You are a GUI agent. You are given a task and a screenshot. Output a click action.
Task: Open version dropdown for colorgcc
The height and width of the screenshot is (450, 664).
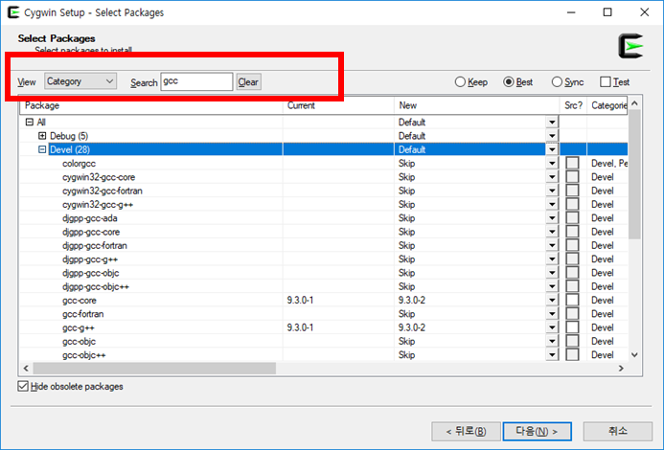(552, 164)
